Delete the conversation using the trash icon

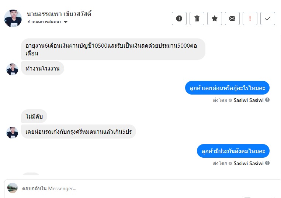(197, 18)
